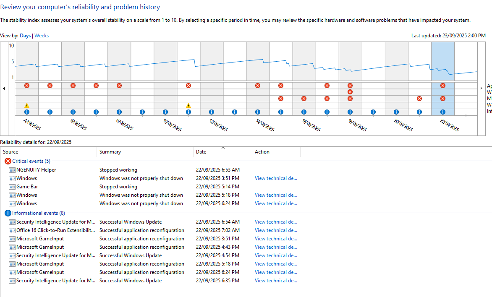
Task: Click application failure icon on 18/09/2025
Action: click(x=350, y=86)
